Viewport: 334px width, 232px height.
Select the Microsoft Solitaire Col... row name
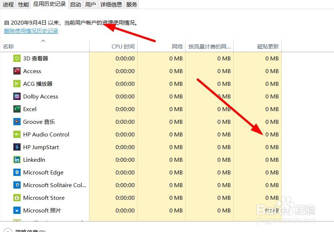[55, 185]
